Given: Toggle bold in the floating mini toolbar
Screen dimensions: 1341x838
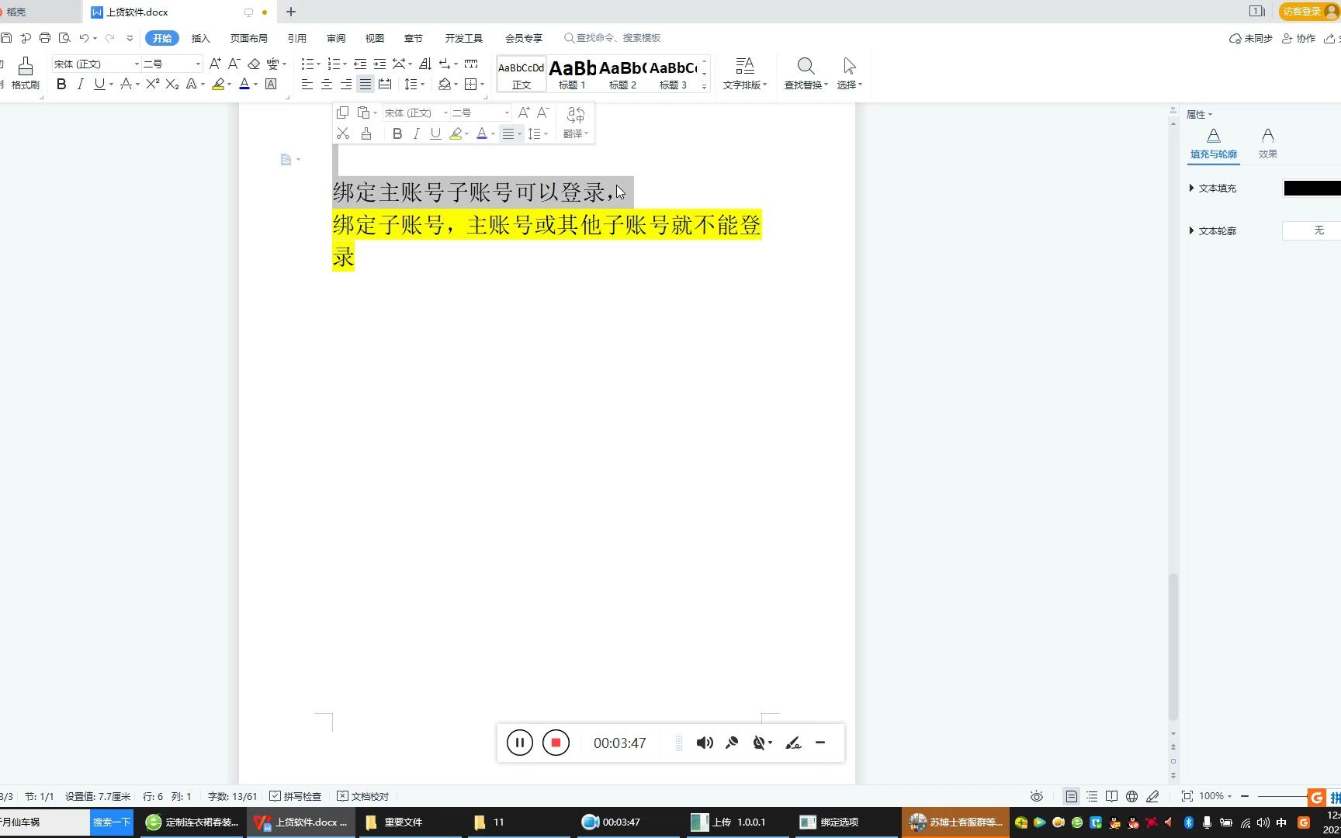Looking at the screenshot, I should pyautogui.click(x=397, y=133).
